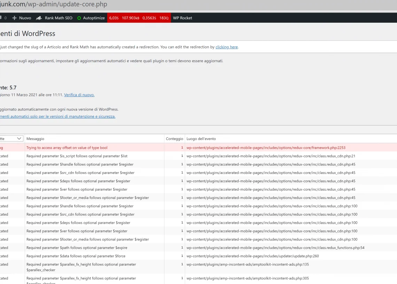Open the WP Rocket admin bar menu

coord(182,18)
